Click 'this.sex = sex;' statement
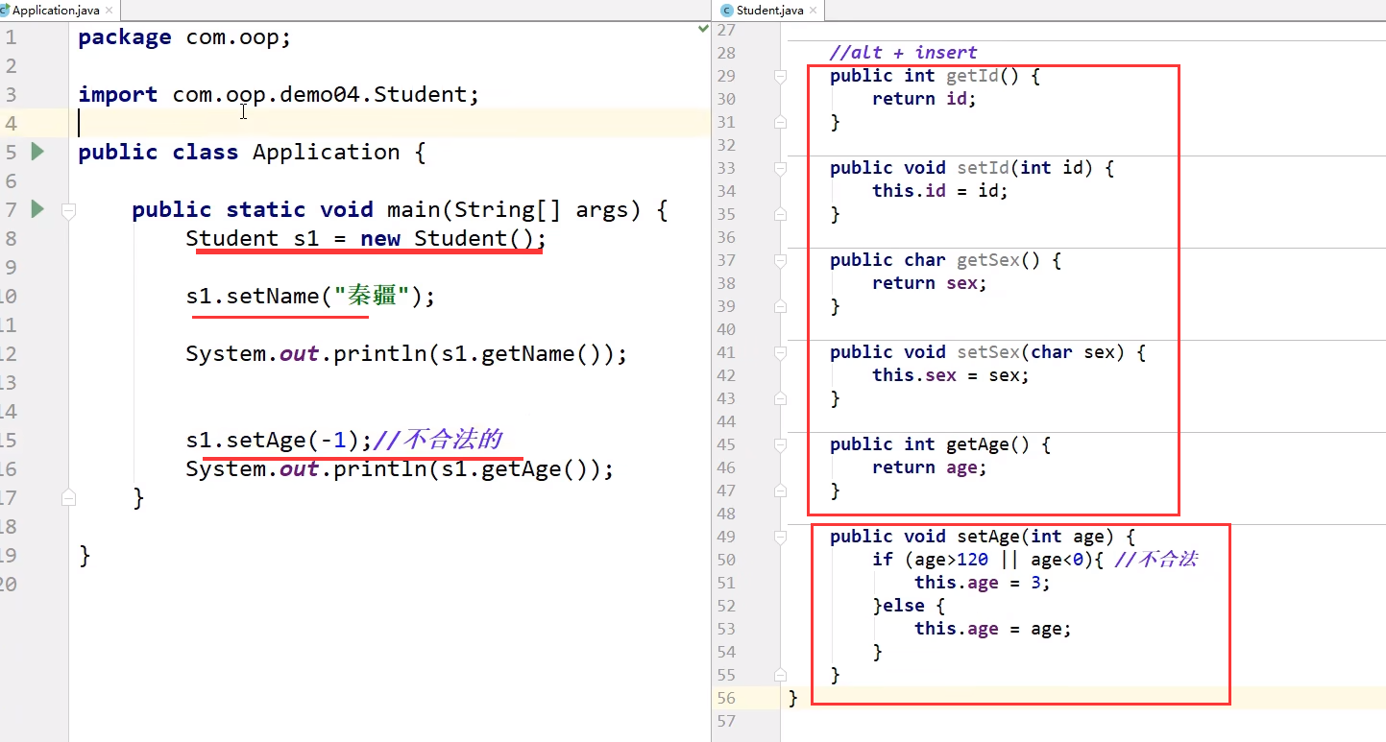This screenshot has width=1386, height=742. tap(951, 375)
